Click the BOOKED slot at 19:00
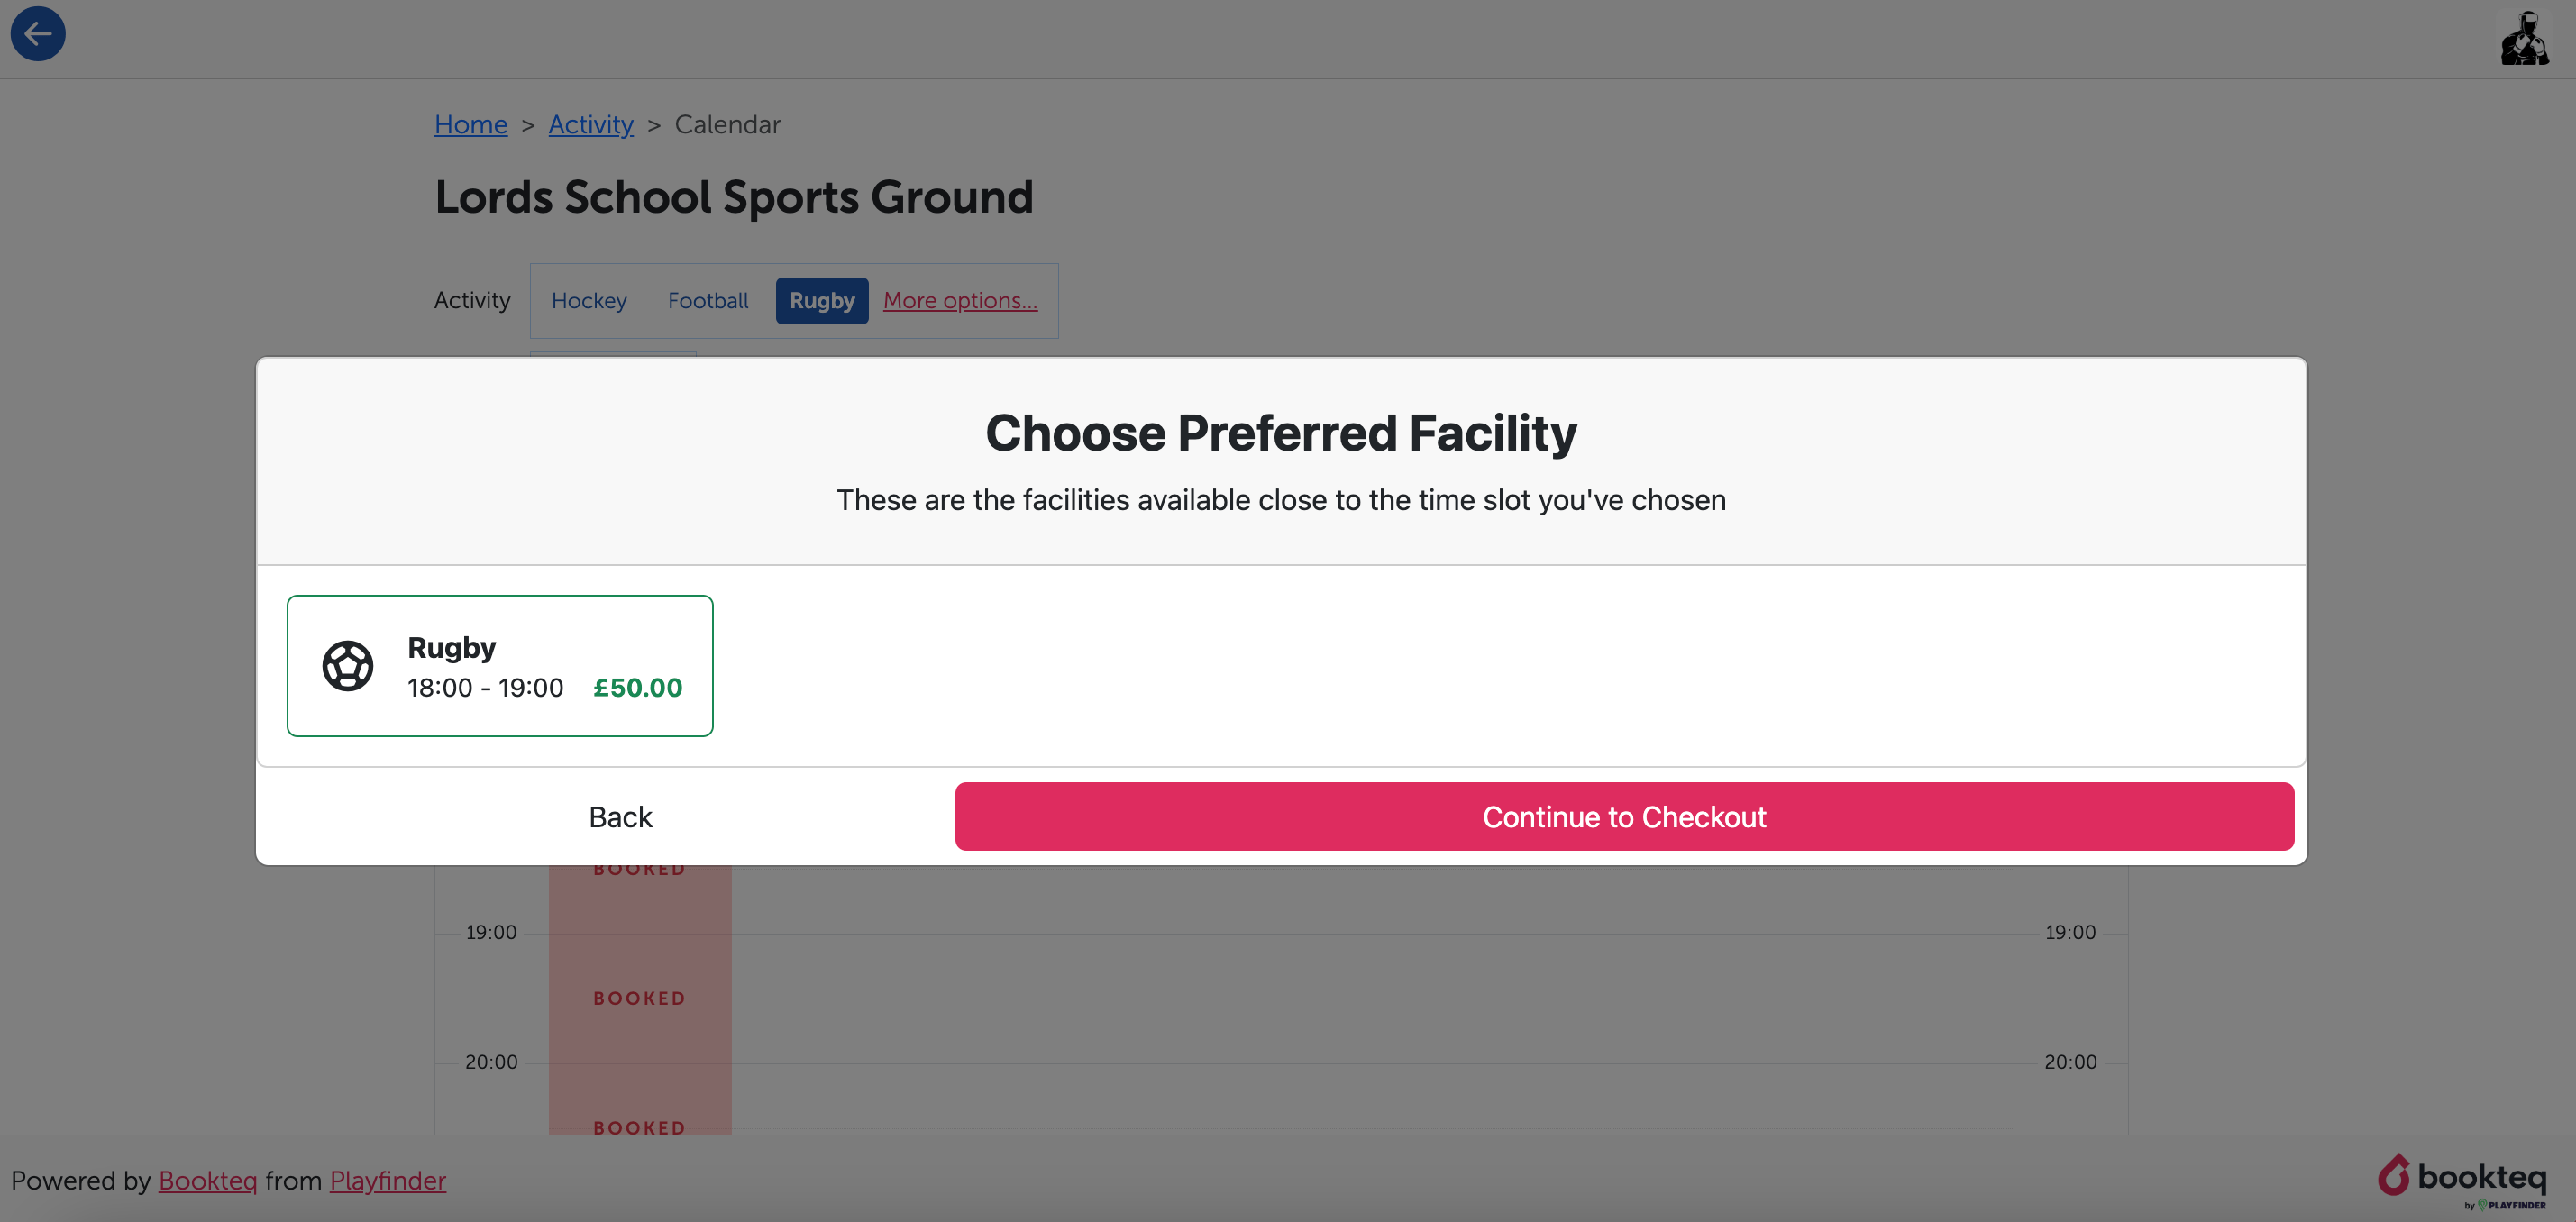Viewport: 2576px width, 1222px height. pos(640,998)
